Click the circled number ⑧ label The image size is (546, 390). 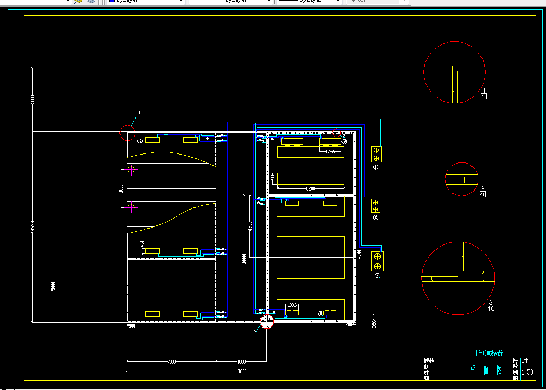pos(321,314)
